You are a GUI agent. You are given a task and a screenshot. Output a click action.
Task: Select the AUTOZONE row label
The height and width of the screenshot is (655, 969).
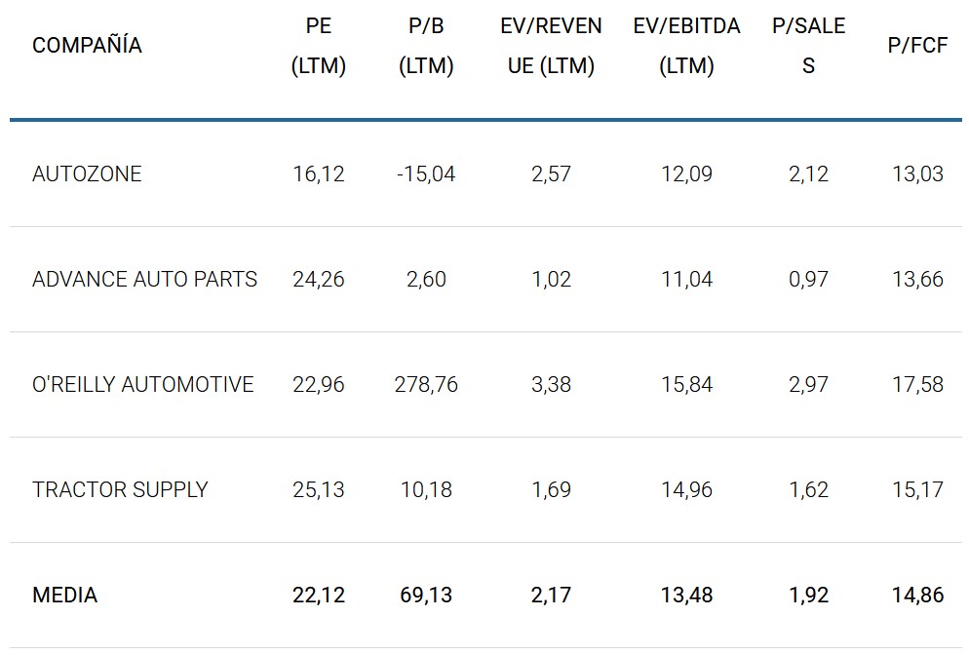click(x=87, y=174)
